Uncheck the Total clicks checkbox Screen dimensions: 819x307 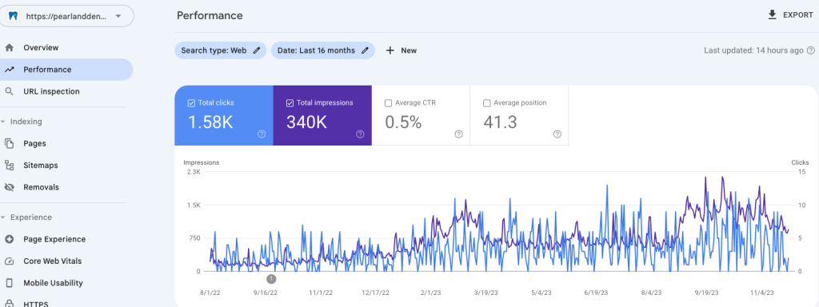[x=191, y=103]
